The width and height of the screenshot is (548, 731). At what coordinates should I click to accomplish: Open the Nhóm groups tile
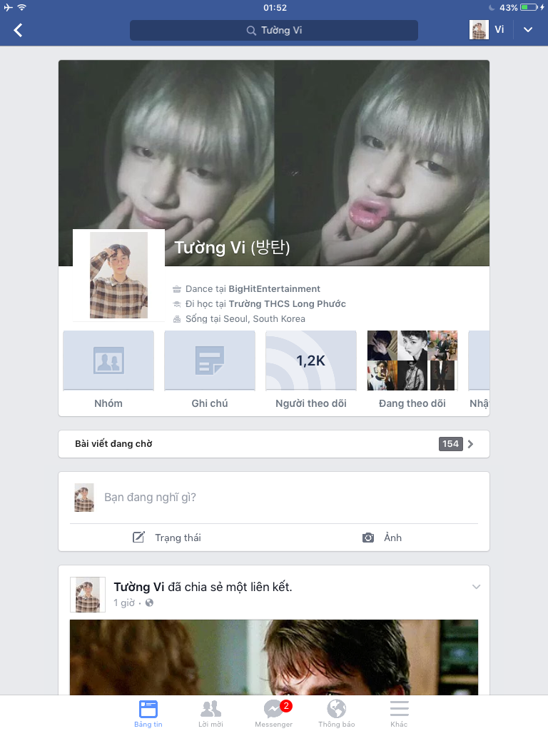tap(108, 370)
